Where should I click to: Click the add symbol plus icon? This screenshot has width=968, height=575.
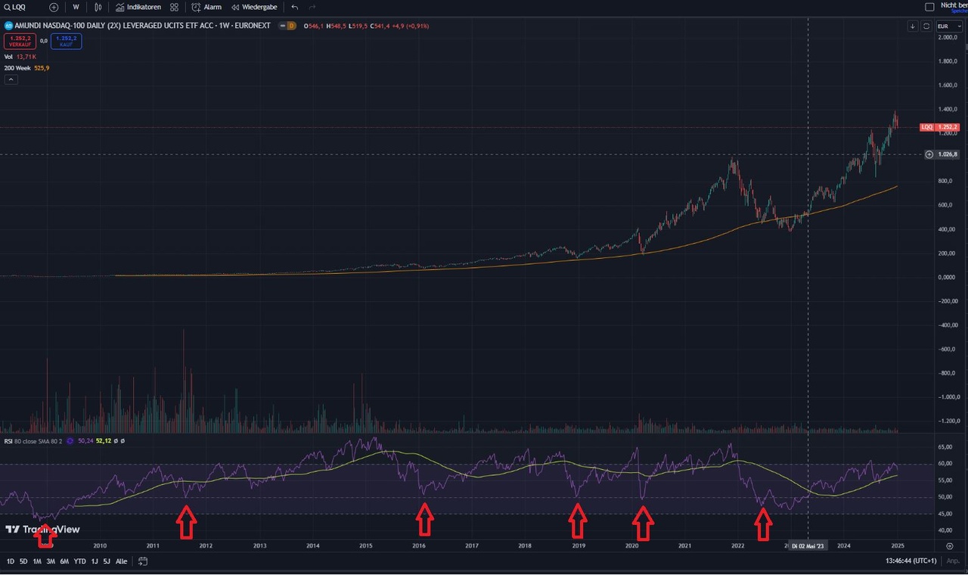(x=54, y=7)
